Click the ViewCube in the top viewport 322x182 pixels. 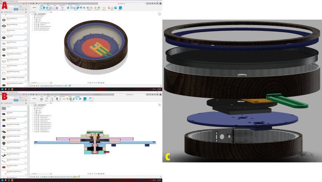(x=158, y=14)
